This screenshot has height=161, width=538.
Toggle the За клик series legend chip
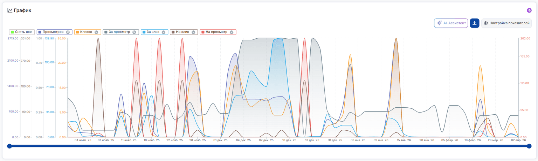[x=154, y=32]
